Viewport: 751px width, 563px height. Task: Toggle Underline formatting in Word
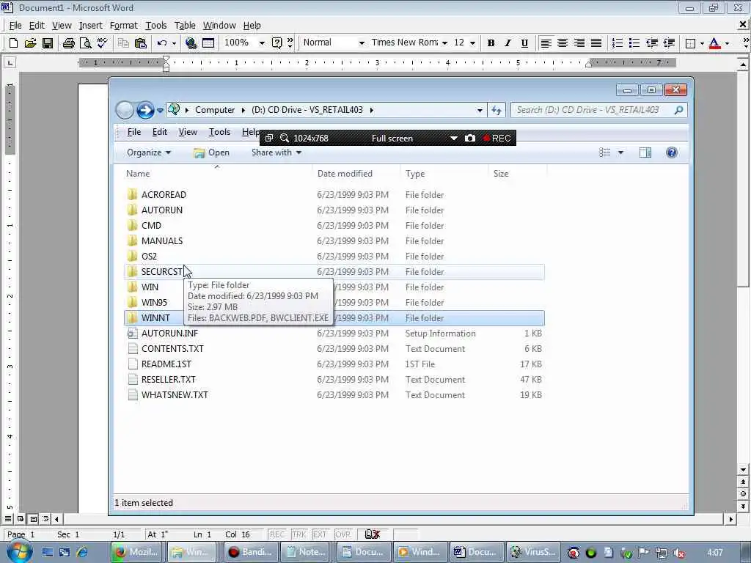(524, 43)
